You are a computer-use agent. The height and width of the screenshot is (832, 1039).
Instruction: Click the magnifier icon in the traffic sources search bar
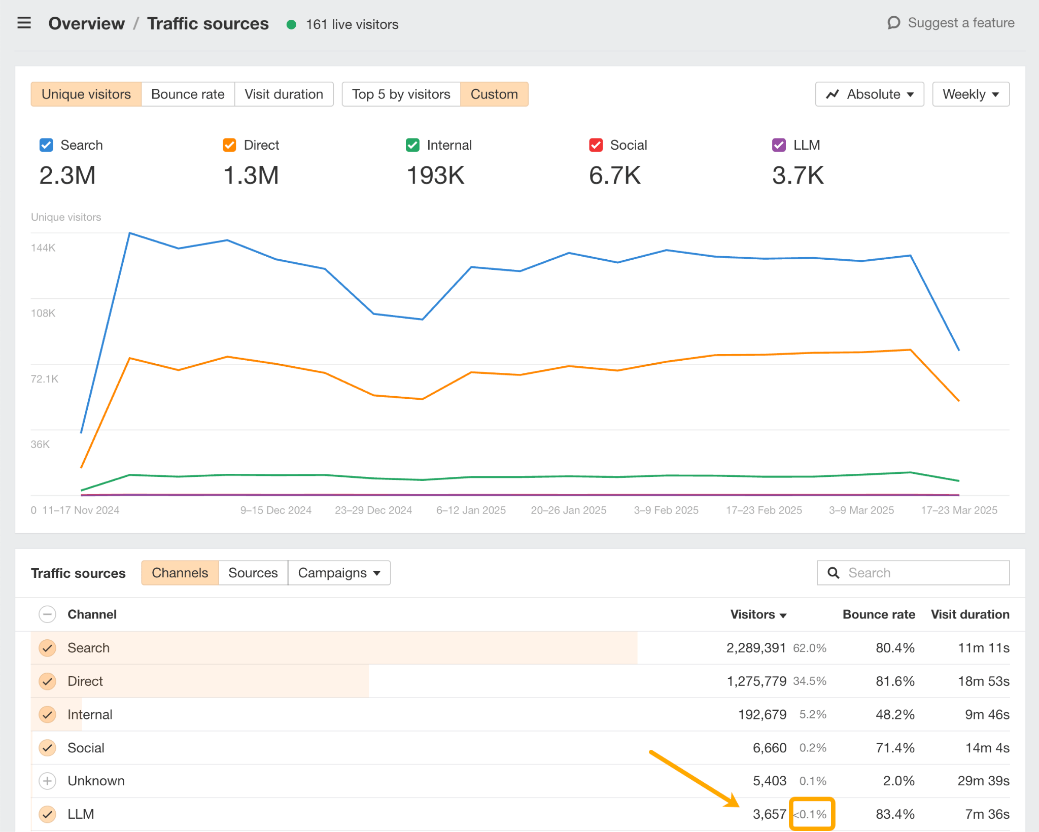click(833, 572)
